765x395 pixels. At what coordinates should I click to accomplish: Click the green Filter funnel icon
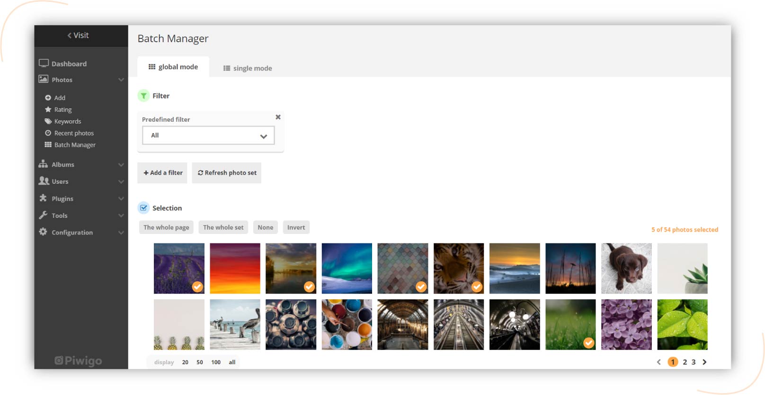pyautogui.click(x=143, y=96)
